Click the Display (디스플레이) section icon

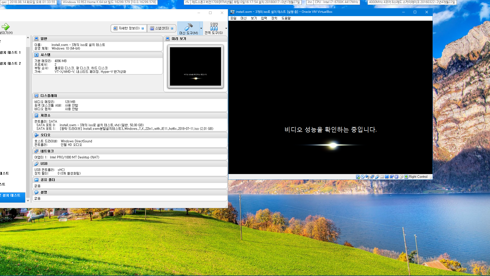click(x=36, y=96)
